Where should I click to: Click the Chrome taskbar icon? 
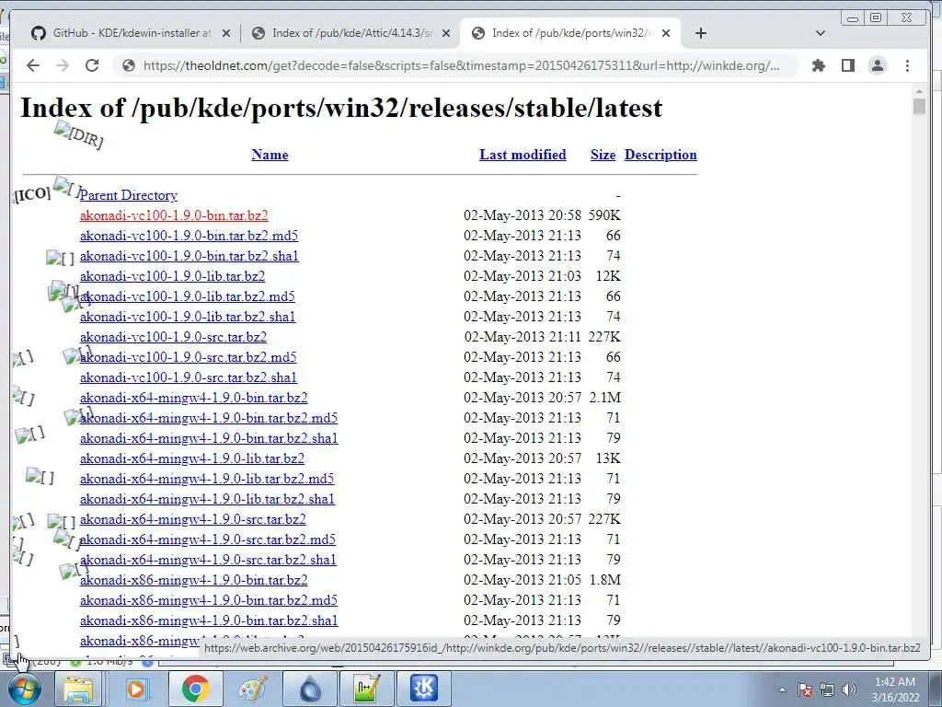pyautogui.click(x=195, y=689)
